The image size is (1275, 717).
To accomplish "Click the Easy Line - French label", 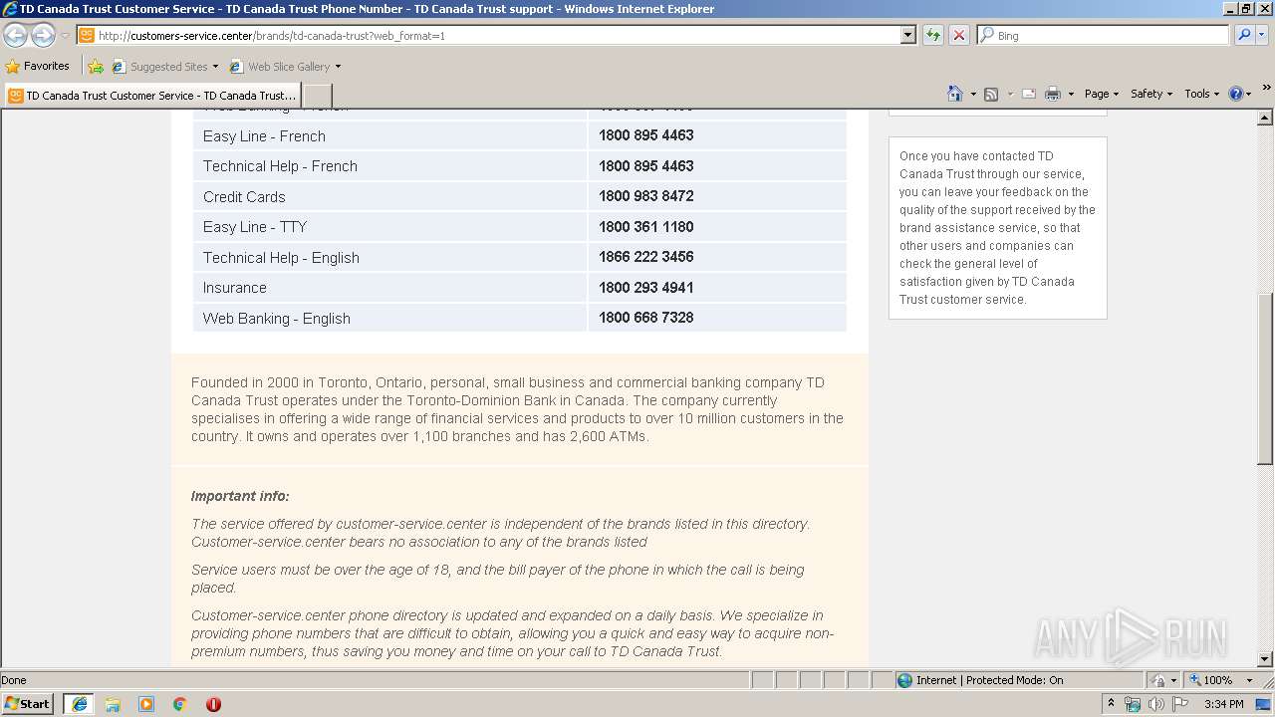I will click(264, 136).
